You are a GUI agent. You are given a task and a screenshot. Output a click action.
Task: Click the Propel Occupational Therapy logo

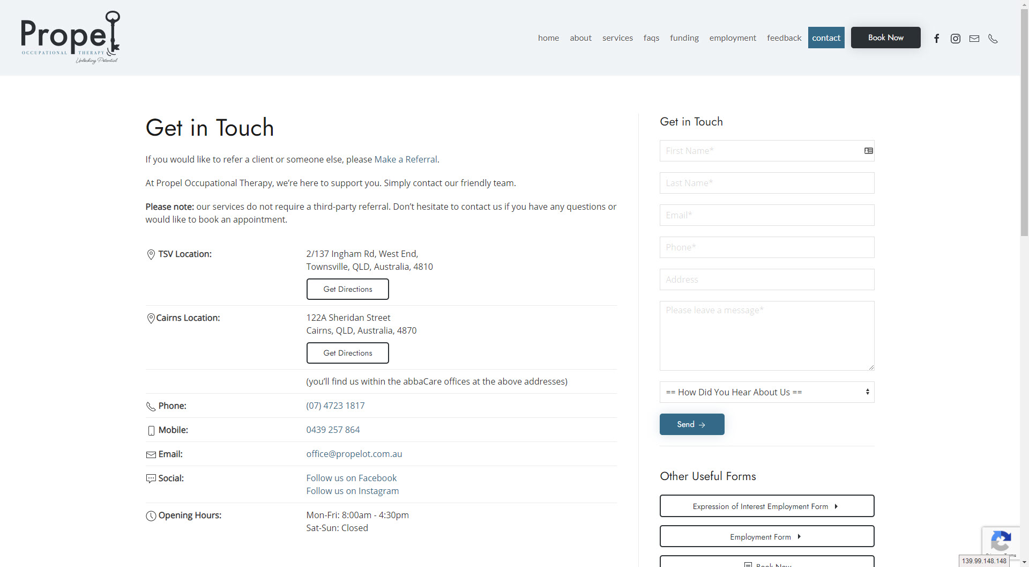click(x=70, y=37)
